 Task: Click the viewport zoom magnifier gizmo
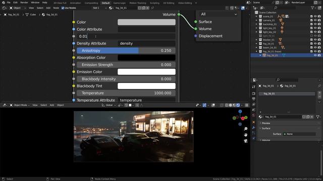click(x=246, y=129)
